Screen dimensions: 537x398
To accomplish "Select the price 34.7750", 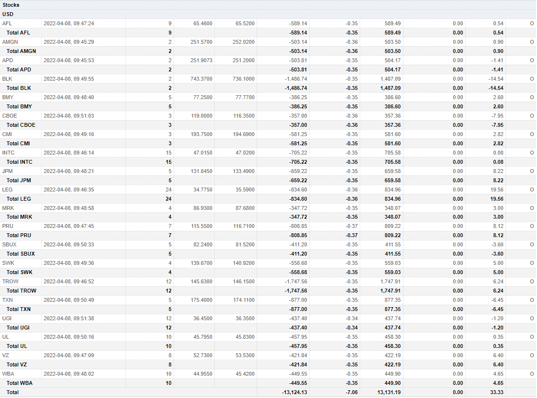I will (203, 190).
